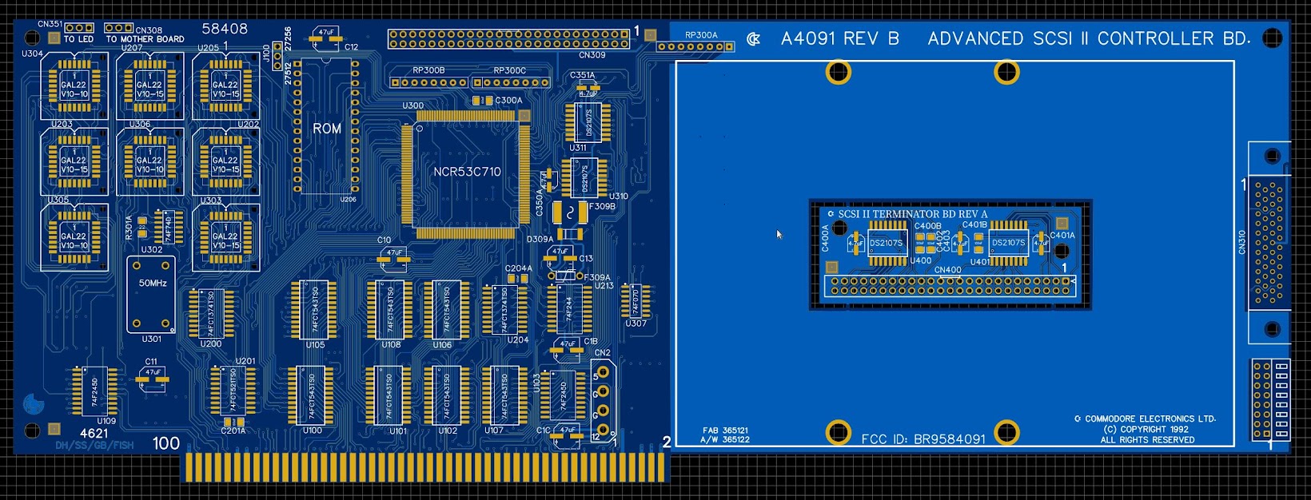Select the 74FCT374TSO chip U200
Image resolution: width=1311 pixels, height=500 pixels.
pos(211,314)
